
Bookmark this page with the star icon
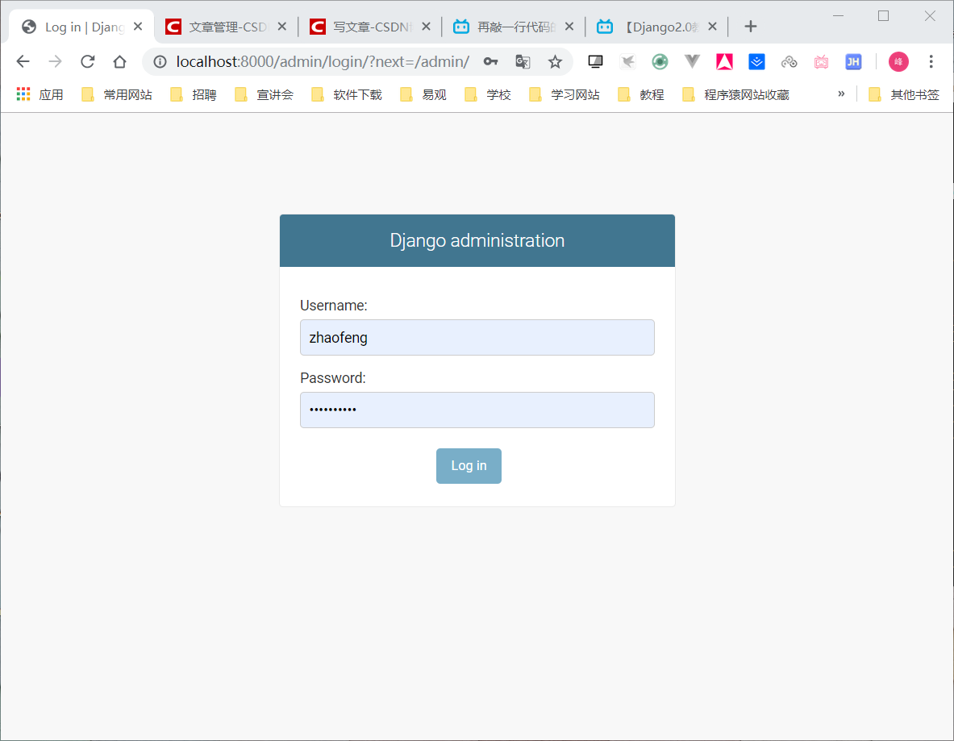[555, 61]
